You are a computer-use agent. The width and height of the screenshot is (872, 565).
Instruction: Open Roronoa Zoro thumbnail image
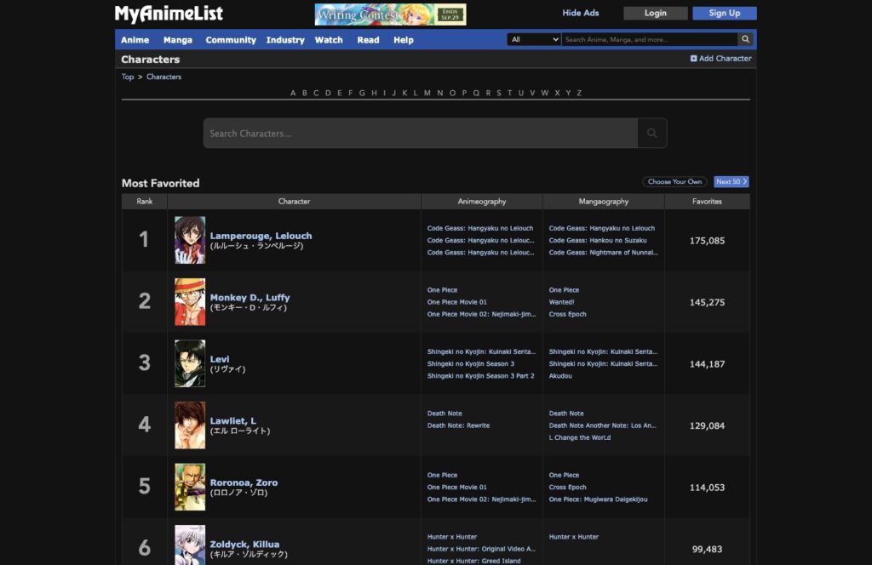pyautogui.click(x=190, y=487)
